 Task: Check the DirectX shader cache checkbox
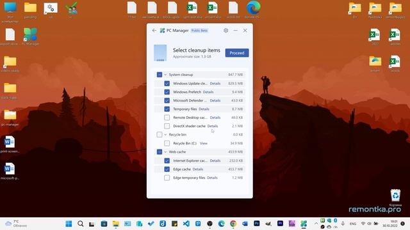click(x=167, y=126)
